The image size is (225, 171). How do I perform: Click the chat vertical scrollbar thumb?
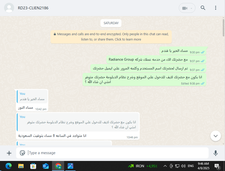click(223, 28)
